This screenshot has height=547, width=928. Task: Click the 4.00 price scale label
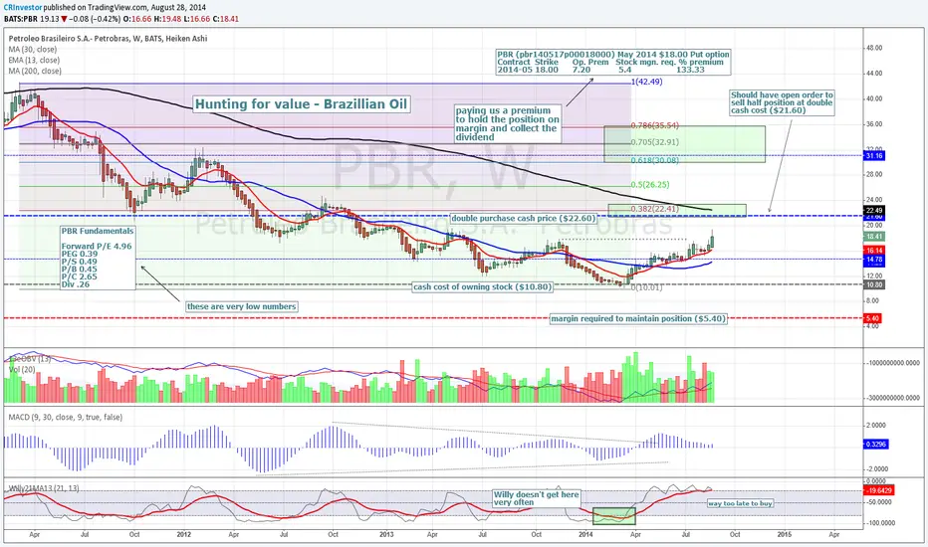click(x=872, y=326)
